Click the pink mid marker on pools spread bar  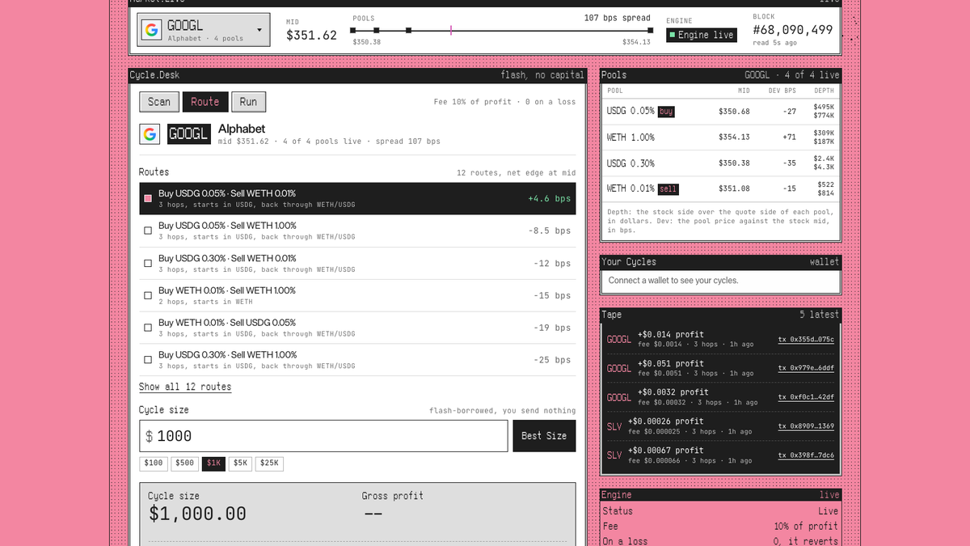(451, 30)
